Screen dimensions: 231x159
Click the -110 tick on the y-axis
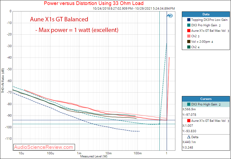(x=8, y=139)
